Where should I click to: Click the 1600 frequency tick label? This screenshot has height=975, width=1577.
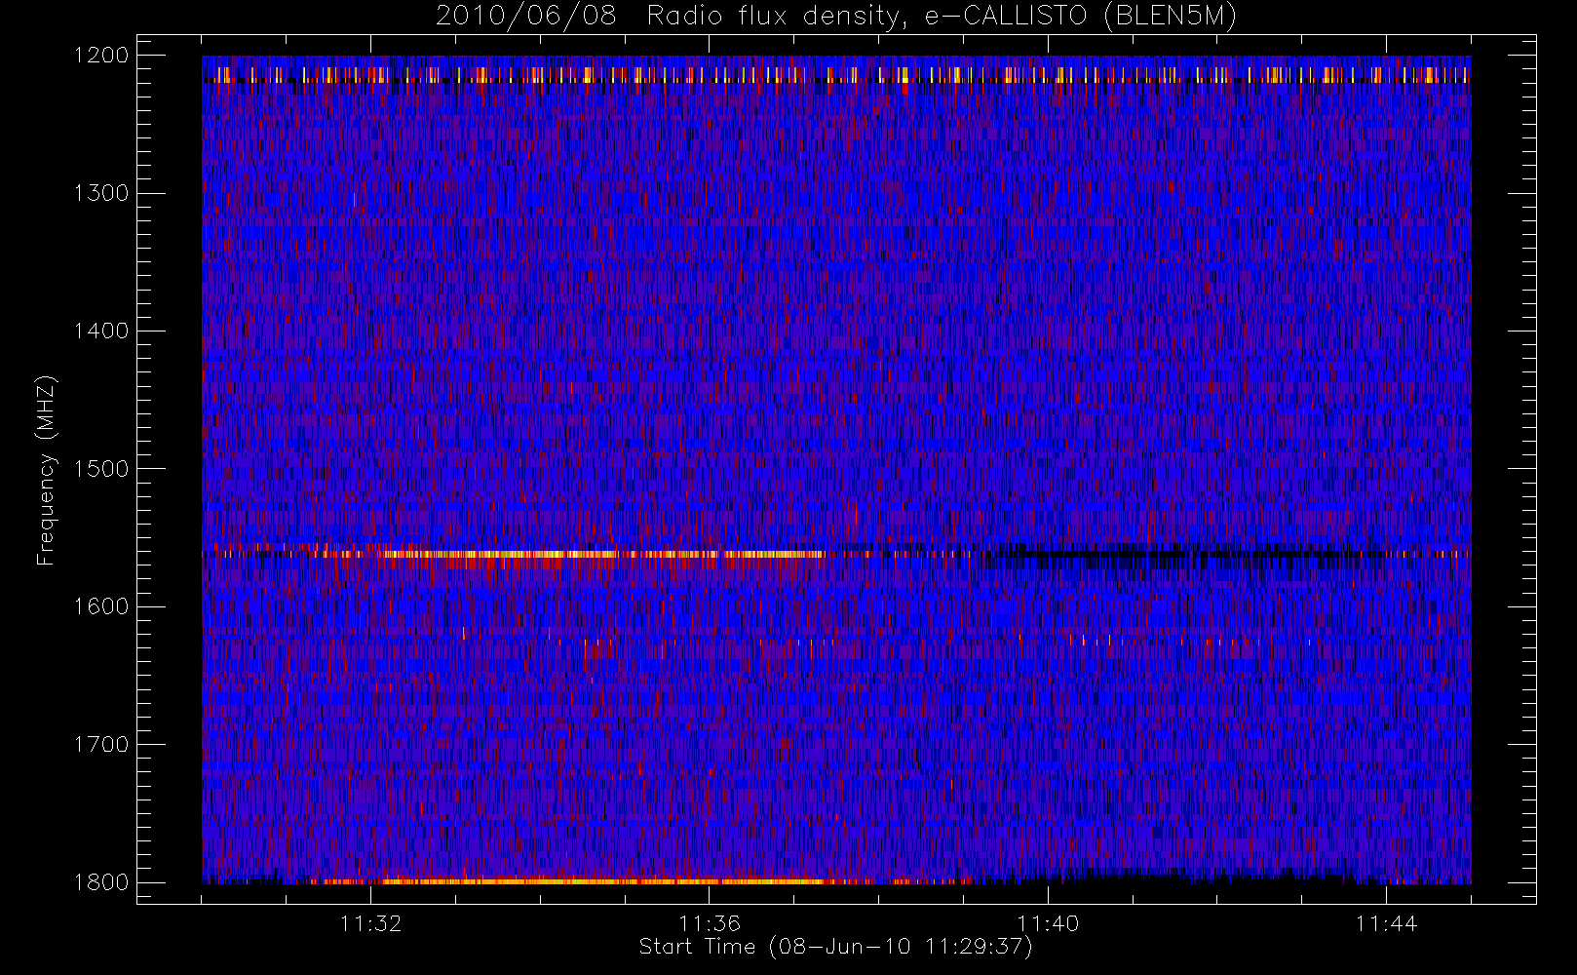(101, 606)
